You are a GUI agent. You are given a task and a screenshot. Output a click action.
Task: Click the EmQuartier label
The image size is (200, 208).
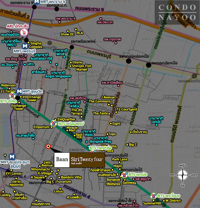click(x=66, y=119)
